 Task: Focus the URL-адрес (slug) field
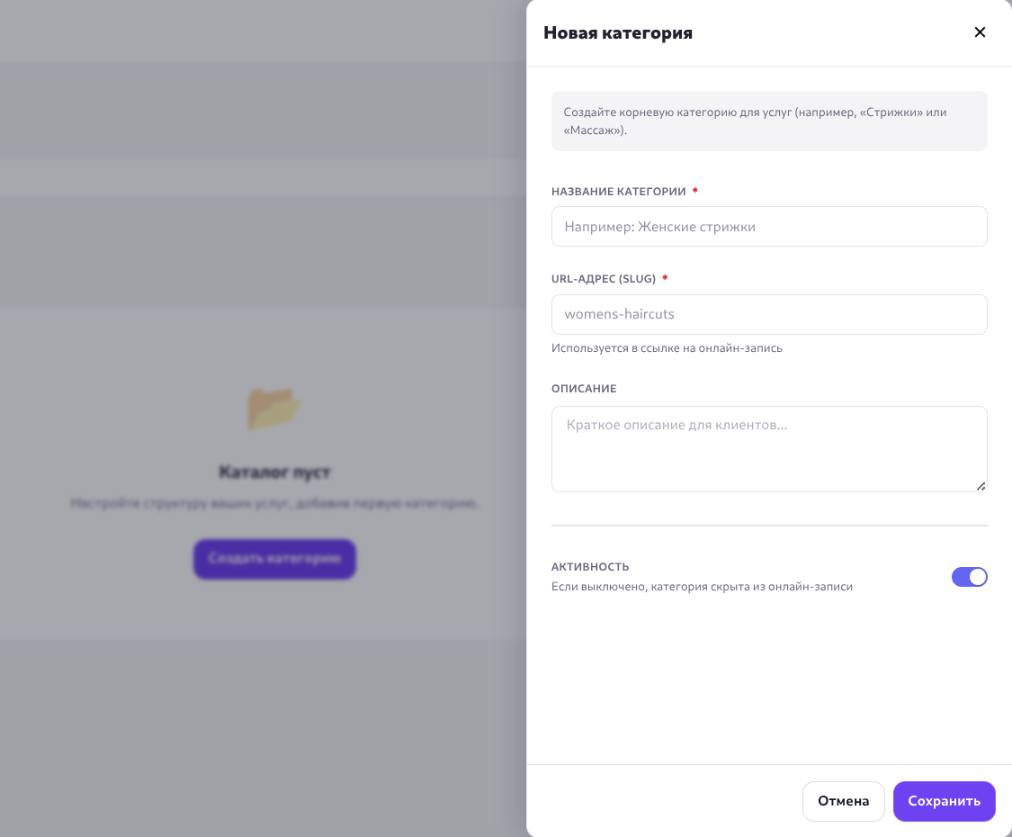[769, 315]
